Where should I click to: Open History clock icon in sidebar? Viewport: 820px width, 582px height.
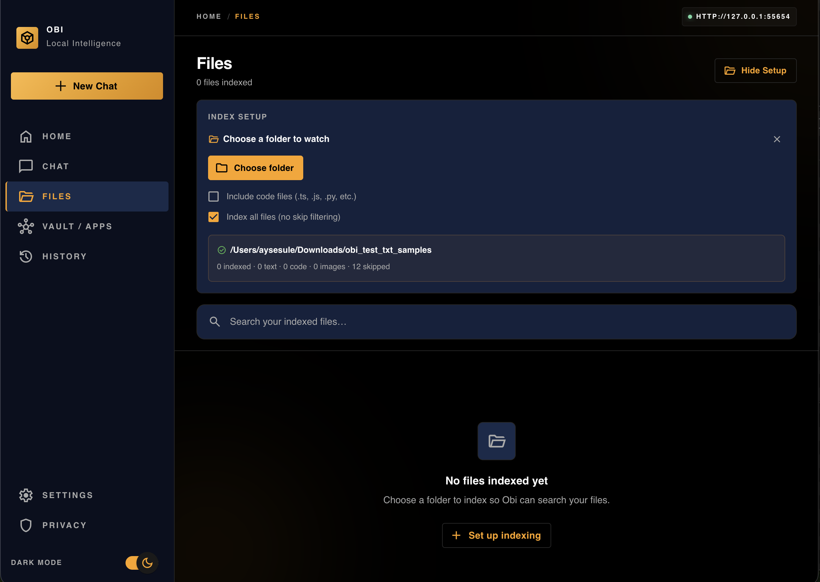(x=26, y=257)
